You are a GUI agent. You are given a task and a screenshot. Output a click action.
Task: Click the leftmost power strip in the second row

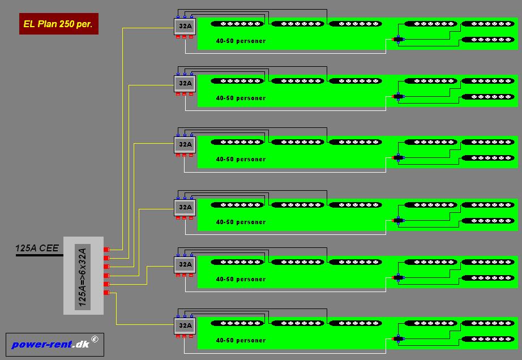[x=237, y=81]
